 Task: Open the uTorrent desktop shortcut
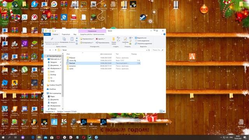tap(25, 70)
